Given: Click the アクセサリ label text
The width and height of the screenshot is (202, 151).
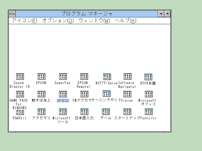Looking at the screenshot, I should (x=41, y=118).
